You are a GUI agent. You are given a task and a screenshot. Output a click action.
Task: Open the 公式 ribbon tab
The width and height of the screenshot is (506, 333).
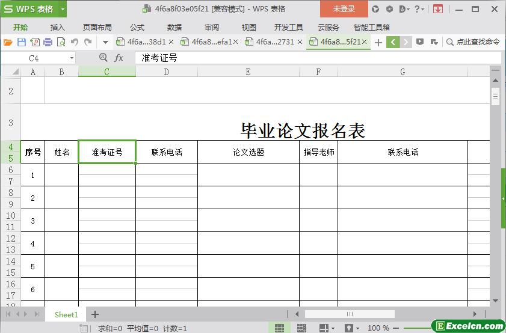click(137, 28)
